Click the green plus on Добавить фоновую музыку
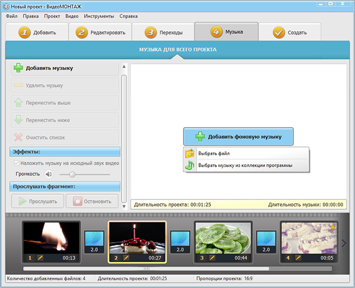355x288 pixels. coord(200,137)
